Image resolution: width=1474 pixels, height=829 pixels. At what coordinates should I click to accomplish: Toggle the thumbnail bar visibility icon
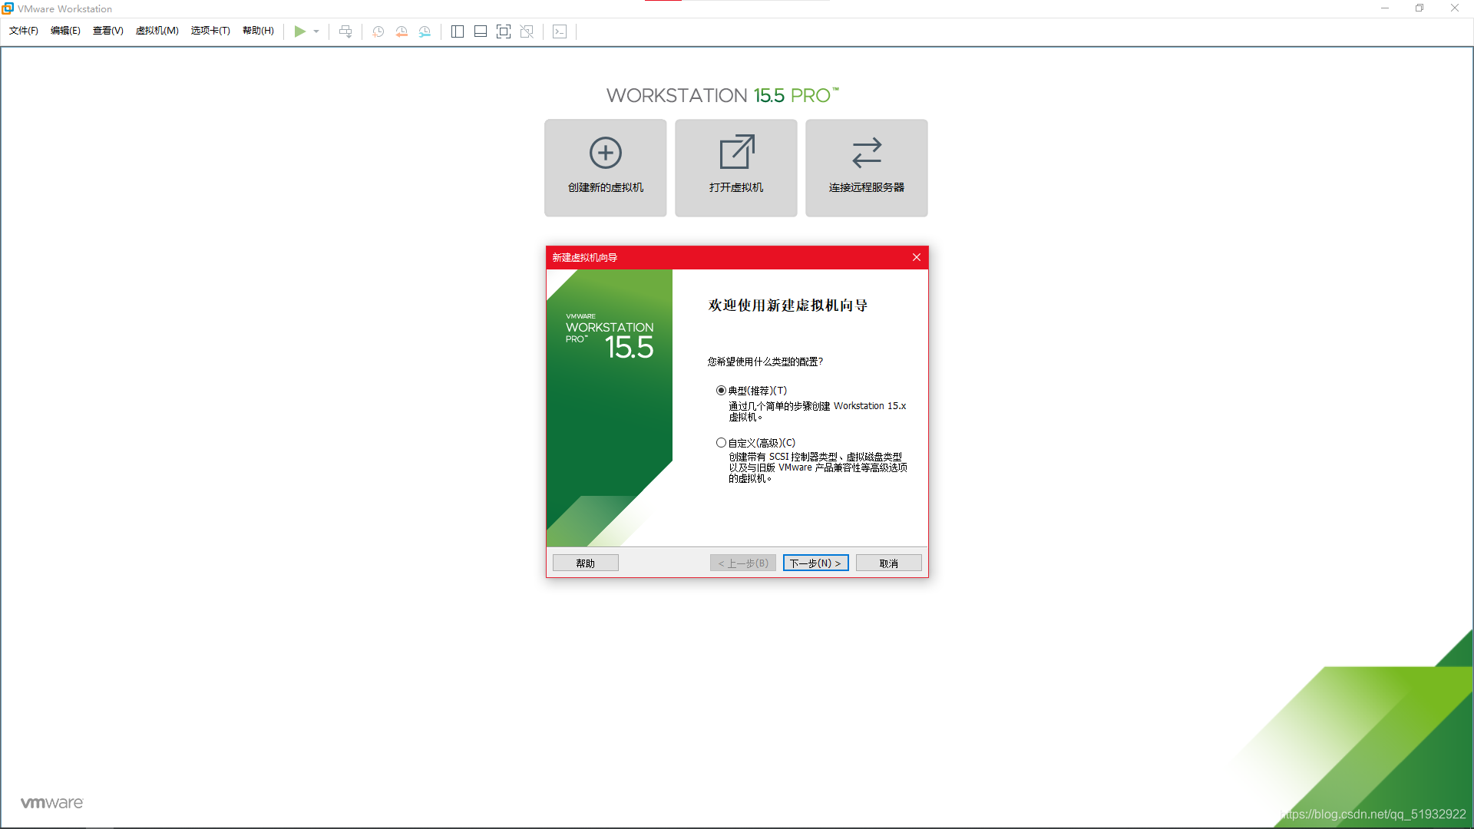[x=481, y=31]
